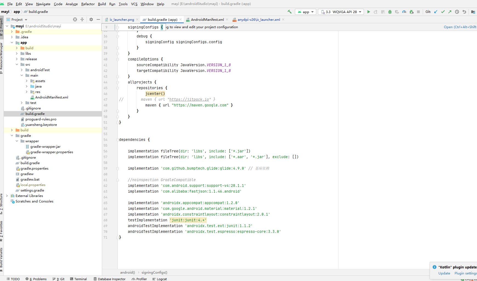Collapse the main folder
Screen dimensions: 477x281
click(22, 76)
